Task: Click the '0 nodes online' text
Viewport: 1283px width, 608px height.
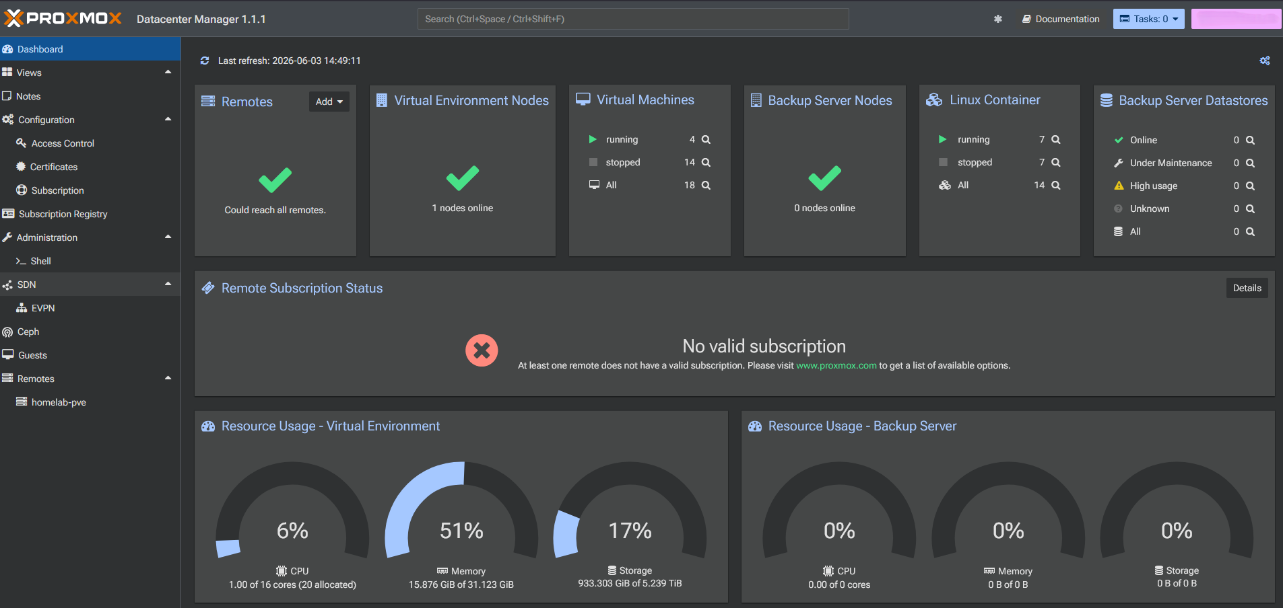Action: tap(824, 208)
